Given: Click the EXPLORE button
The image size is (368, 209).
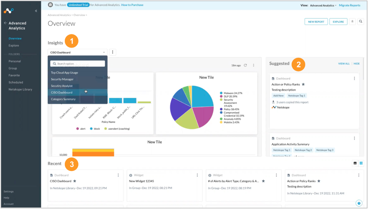Looking at the screenshot, I should [x=338, y=22].
